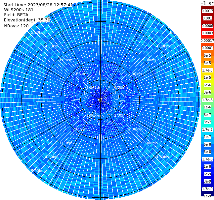This screenshot has height=200, width=214.
Task: Select the 6e-5 colorbar tick
Action: [207, 55]
